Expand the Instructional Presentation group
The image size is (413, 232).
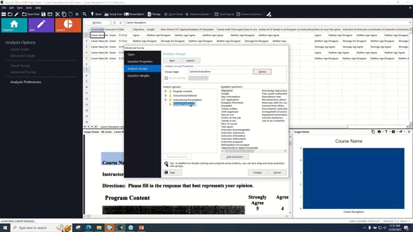coord(166,100)
